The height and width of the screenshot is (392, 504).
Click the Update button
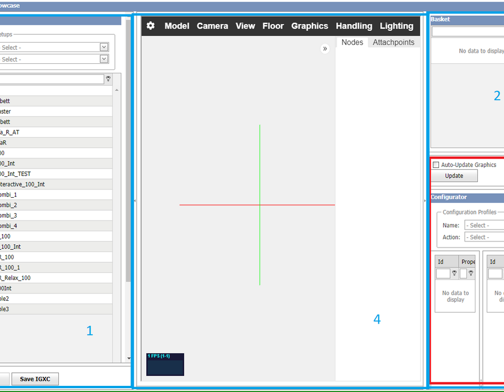click(x=454, y=176)
